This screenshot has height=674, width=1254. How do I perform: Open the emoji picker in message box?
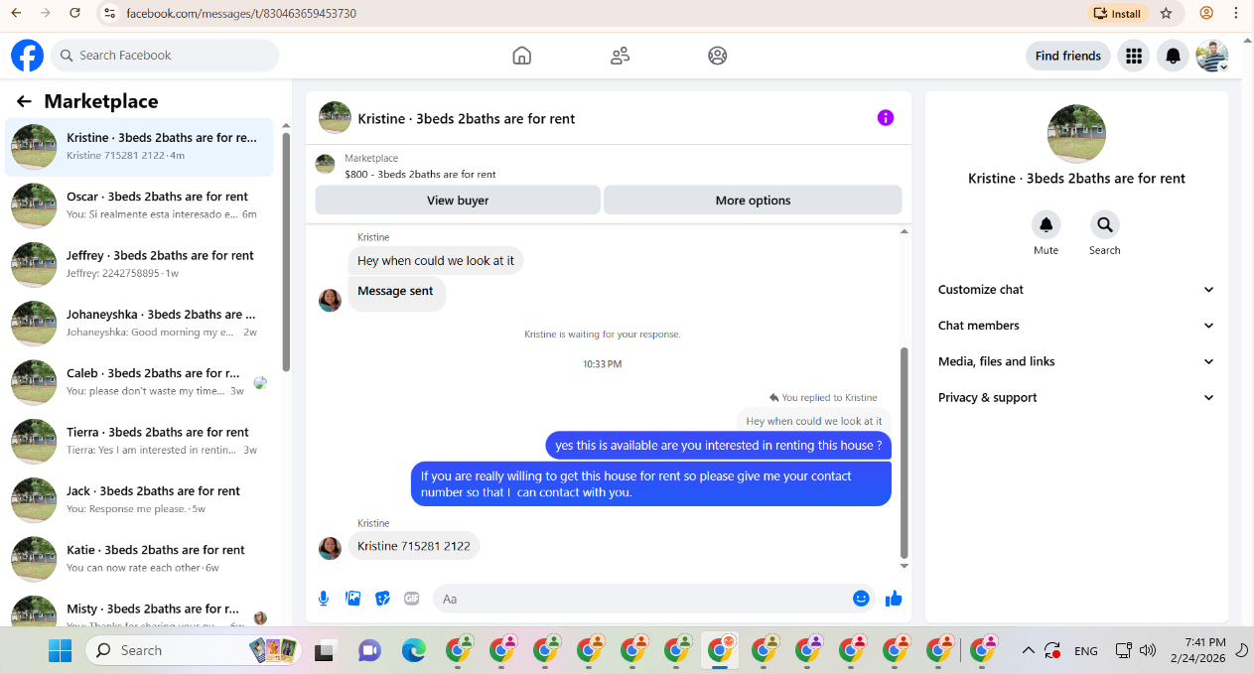[861, 599]
